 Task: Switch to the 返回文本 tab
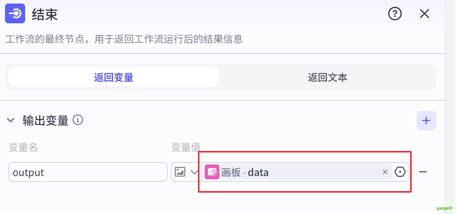pos(327,77)
